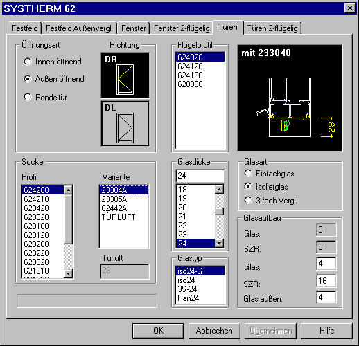Click the Glasdicke scrollbar thumb
Viewport: 359px width, 346px height.
219,211
